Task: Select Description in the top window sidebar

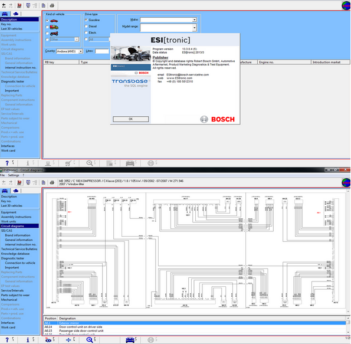Action: [x=19, y=19]
